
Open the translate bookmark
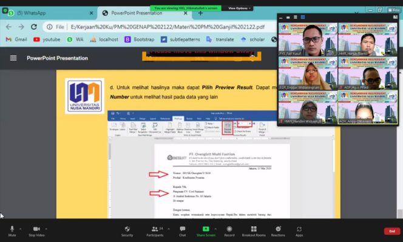[220, 39]
